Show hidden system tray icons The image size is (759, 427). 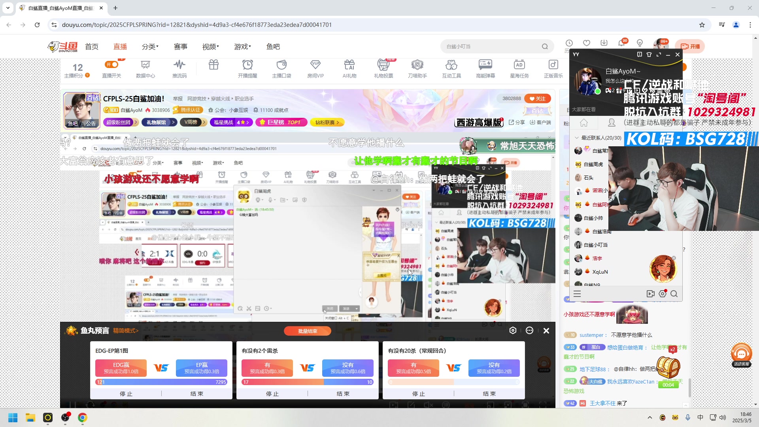coord(649,418)
